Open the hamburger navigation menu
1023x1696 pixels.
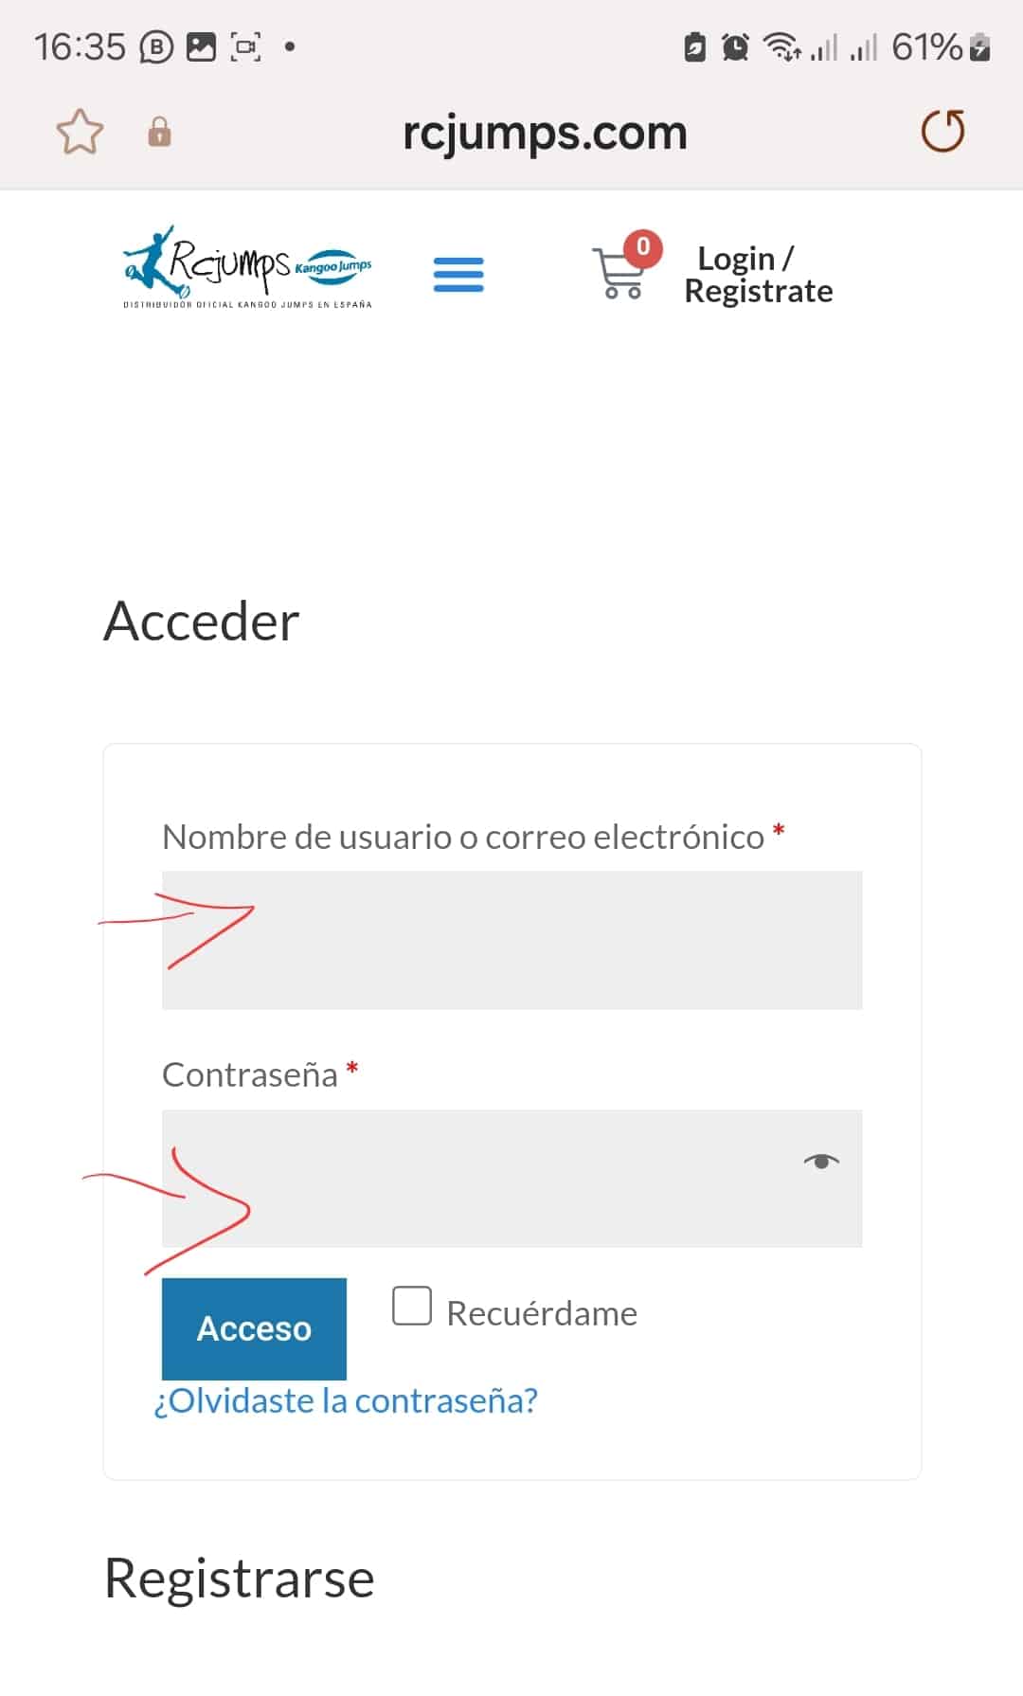[458, 275]
